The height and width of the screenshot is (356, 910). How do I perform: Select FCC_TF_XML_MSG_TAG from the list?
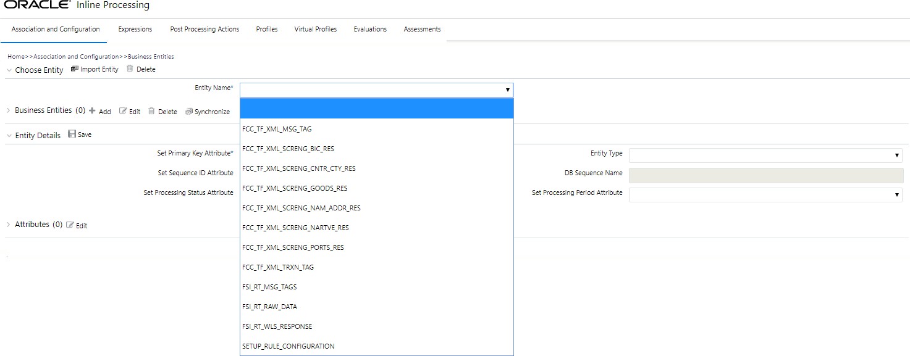pos(377,129)
